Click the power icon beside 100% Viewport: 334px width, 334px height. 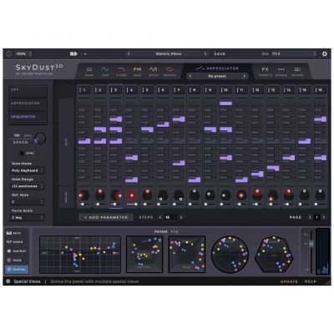click(8, 53)
